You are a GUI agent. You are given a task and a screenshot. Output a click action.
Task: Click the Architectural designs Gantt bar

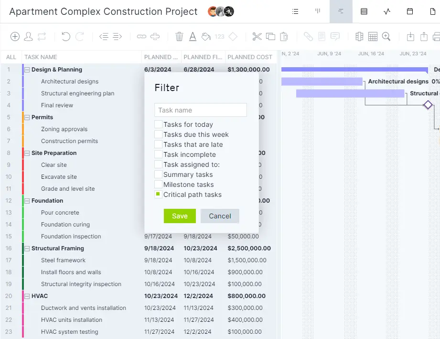[322, 82]
